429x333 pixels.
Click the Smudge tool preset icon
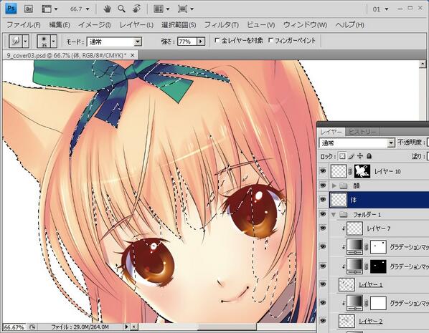(x=16, y=42)
